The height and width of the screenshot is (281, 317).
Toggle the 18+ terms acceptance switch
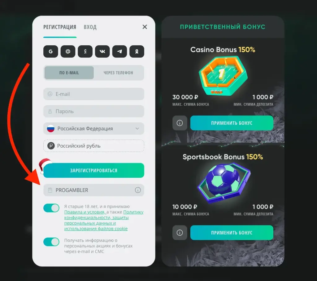[x=51, y=208]
